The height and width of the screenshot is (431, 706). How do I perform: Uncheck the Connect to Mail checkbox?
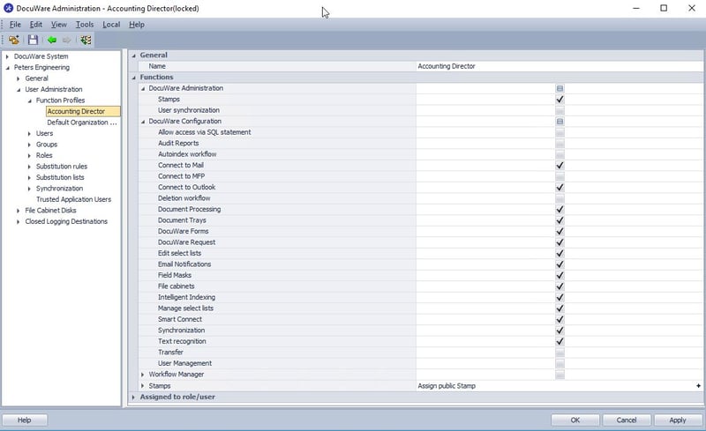560,166
